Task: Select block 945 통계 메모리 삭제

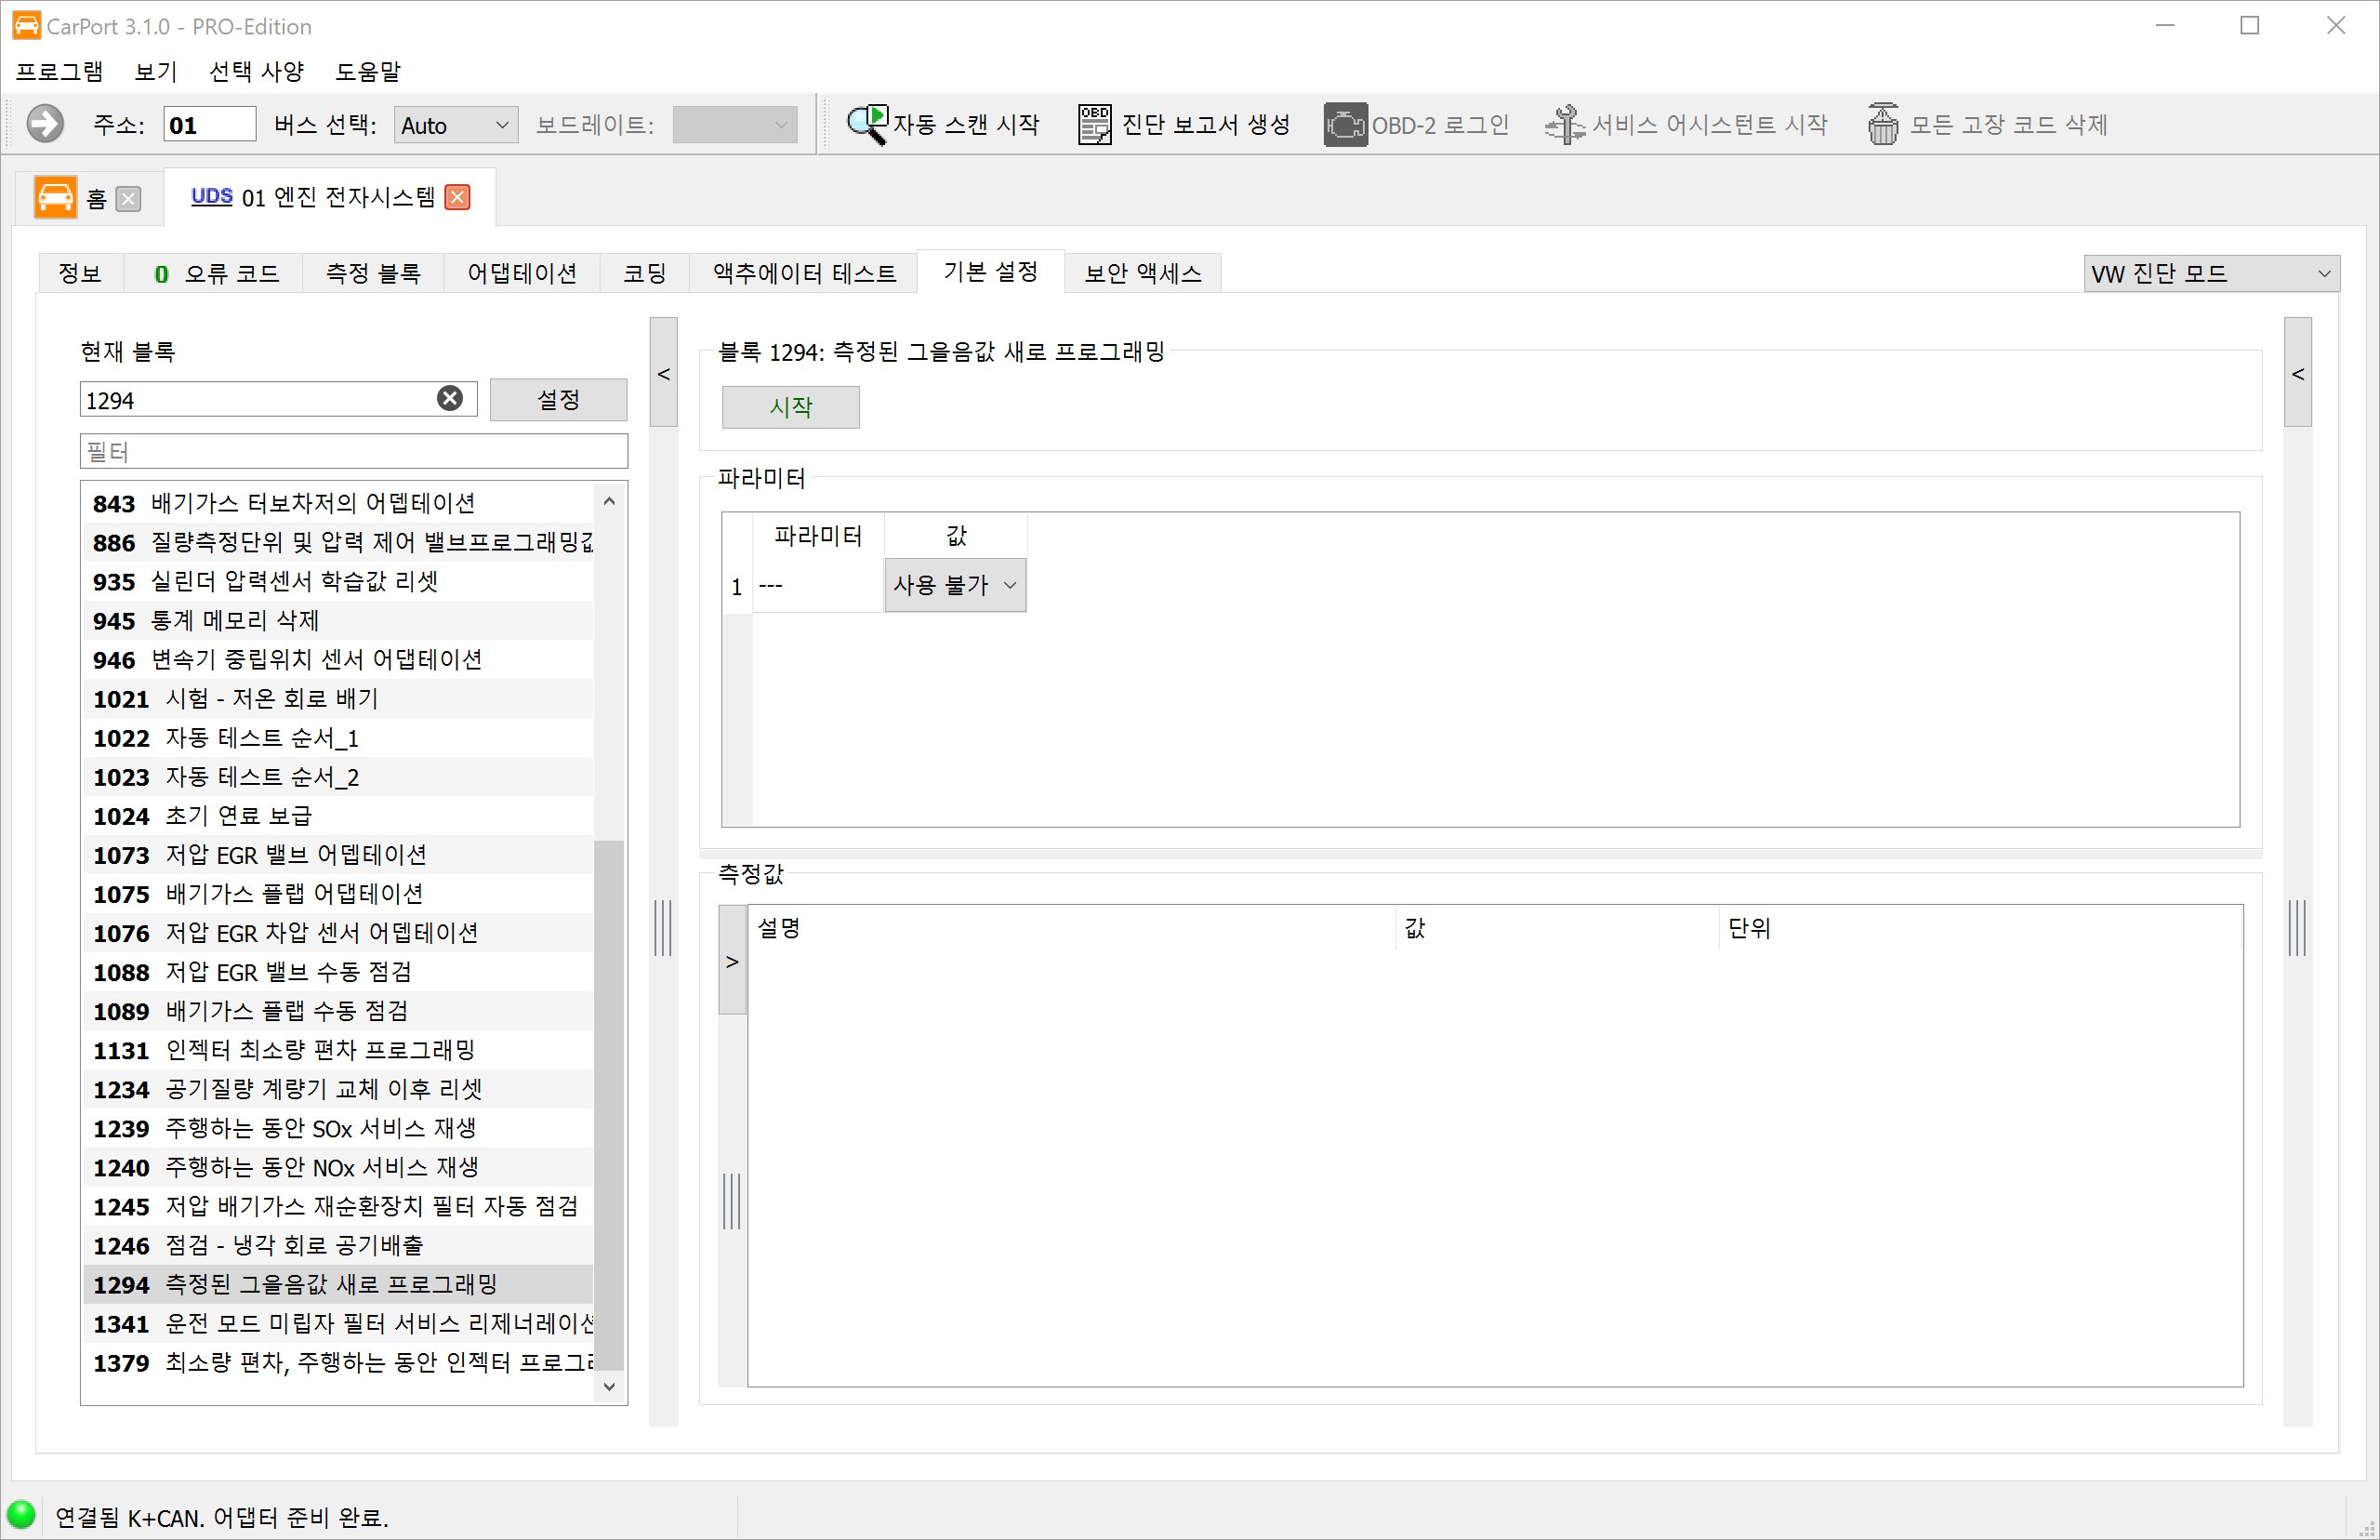Action: tap(337, 620)
